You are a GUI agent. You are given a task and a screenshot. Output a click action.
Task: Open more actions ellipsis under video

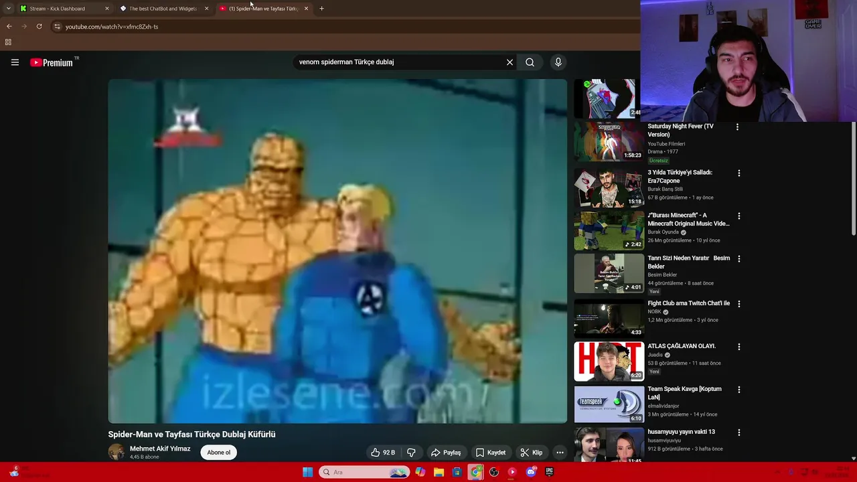click(560, 453)
